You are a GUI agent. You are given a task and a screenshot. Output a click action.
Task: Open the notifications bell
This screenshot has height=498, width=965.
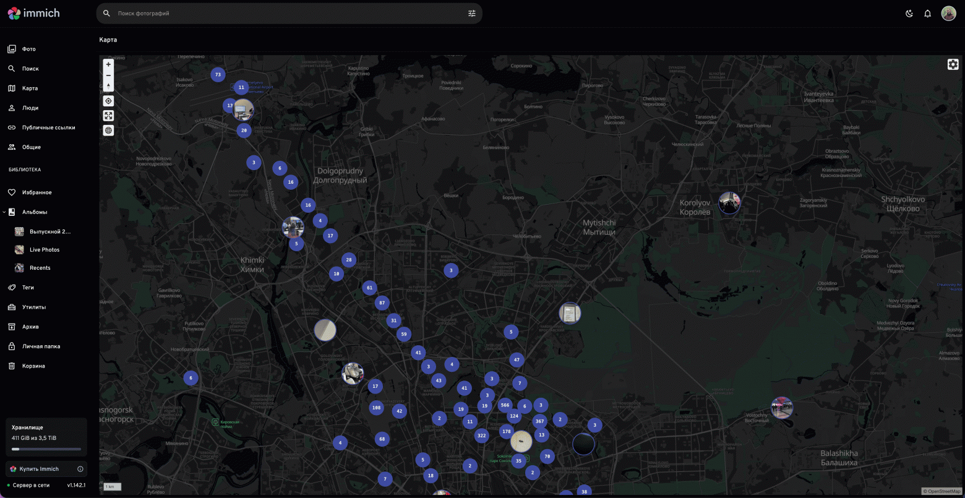click(928, 14)
